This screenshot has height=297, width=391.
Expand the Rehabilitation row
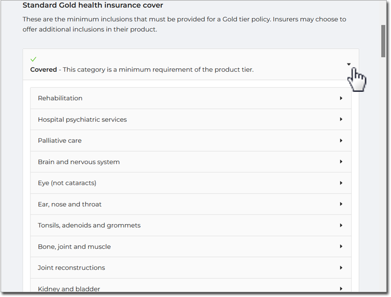tap(191, 98)
